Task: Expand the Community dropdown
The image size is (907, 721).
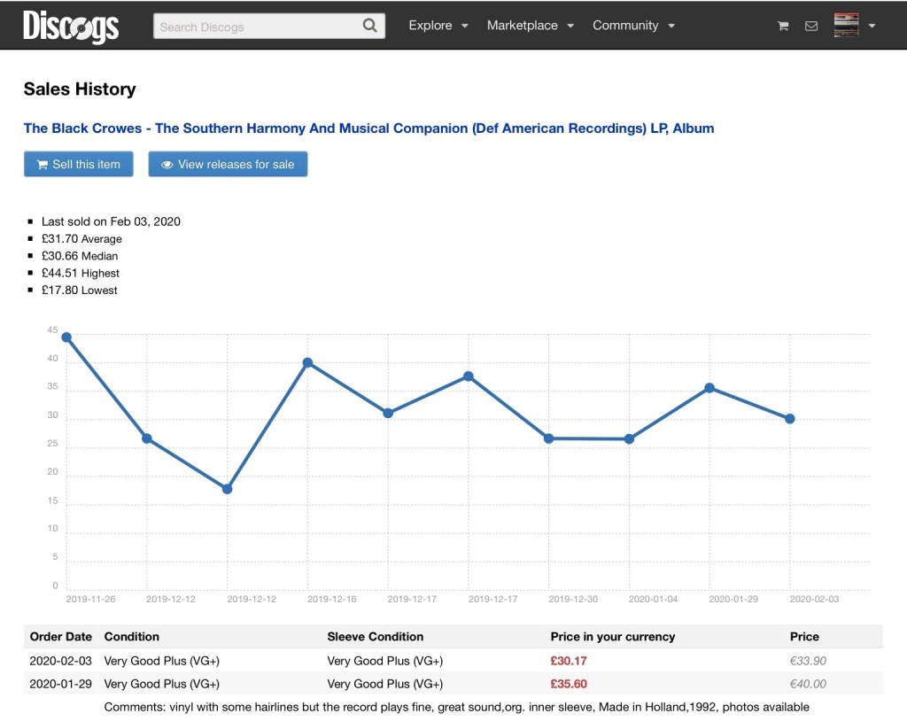Action: [x=633, y=26]
